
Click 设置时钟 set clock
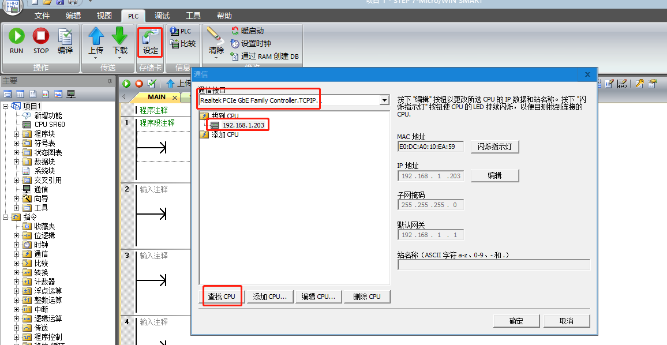[x=250, y=43]
